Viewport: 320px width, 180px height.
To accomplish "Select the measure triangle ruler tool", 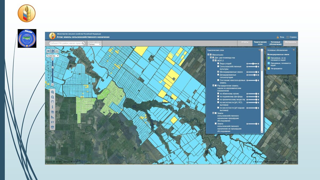I will click(53, 117).
